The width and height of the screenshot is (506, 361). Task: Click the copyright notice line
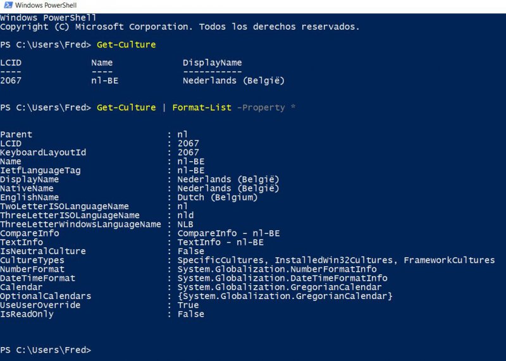coord(180,27)
